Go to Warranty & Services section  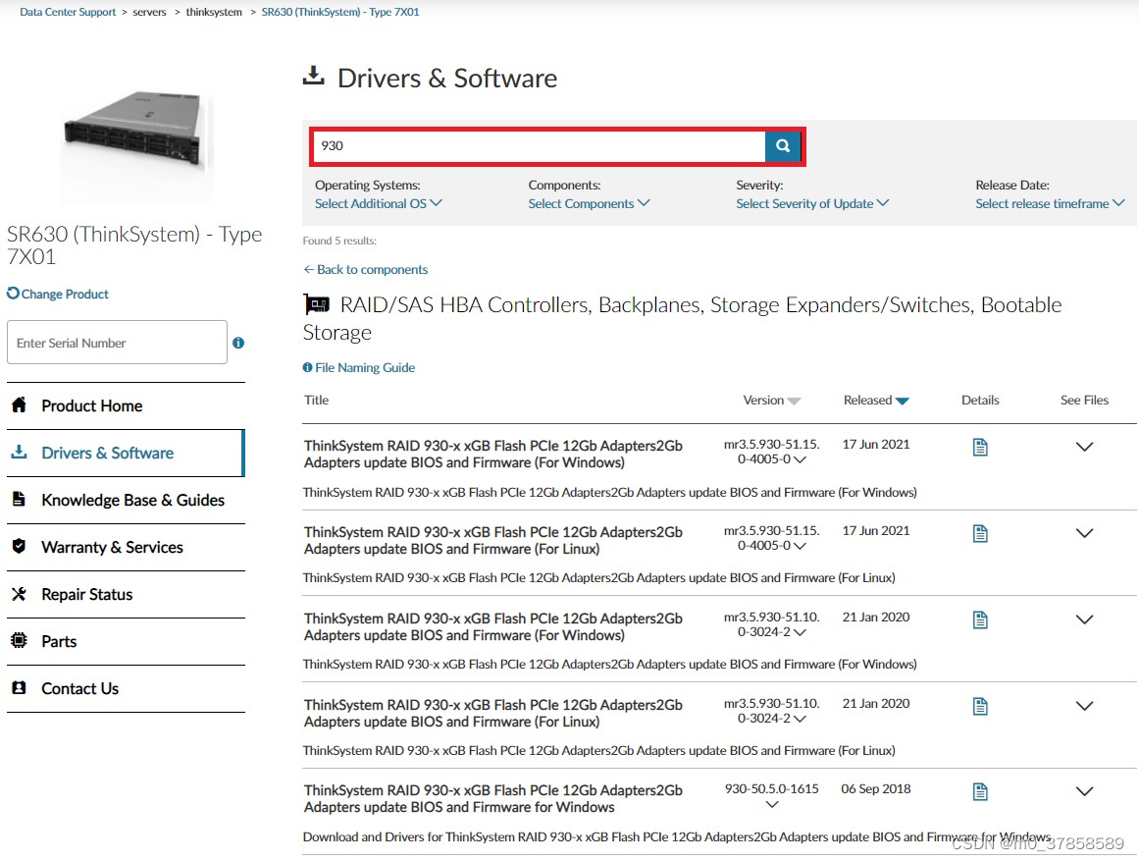(x=112, y=547)
